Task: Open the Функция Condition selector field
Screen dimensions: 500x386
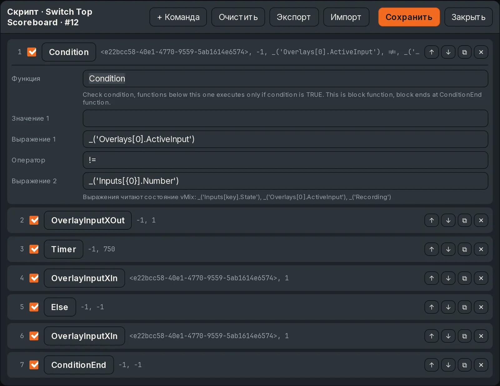Action: click(285, 79)
